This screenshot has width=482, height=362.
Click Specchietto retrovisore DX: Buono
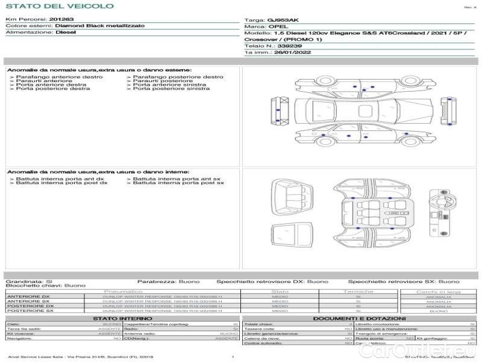point(272,282)
